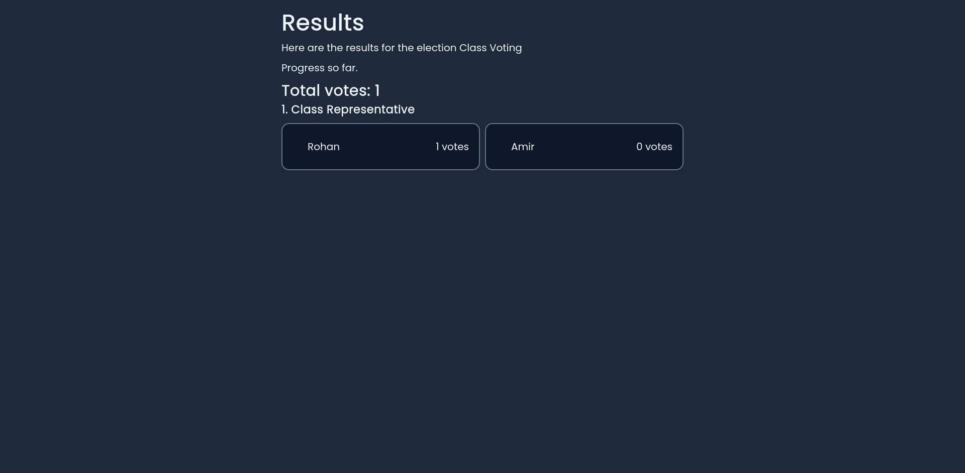This screenshot has height=473, width=965.
Task: Click the 0 votes count for Amir
Action: [x=654, y=147]
